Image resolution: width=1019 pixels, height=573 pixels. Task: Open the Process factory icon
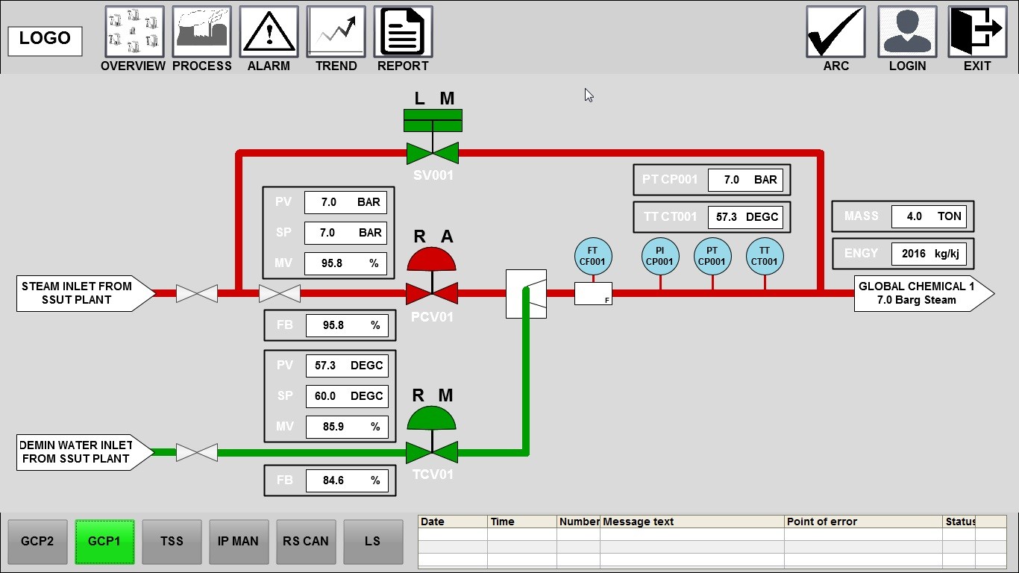coord(201,32)
